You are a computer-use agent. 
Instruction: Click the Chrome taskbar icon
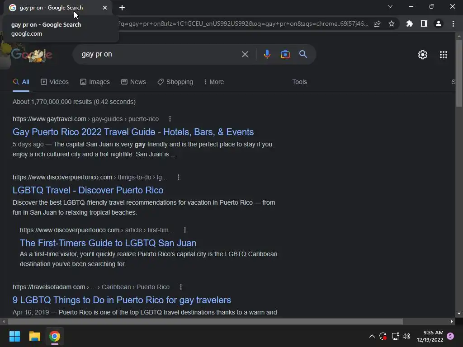55,336
